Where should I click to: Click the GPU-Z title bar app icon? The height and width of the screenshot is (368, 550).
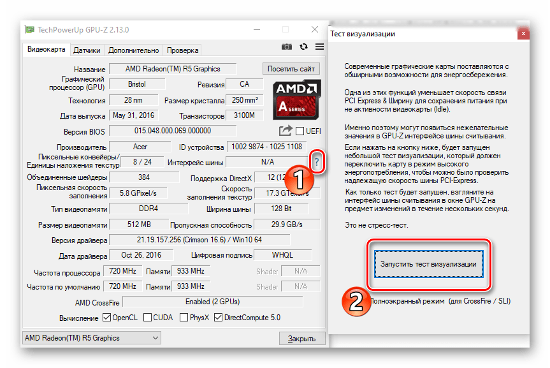[x=29, y=29]
